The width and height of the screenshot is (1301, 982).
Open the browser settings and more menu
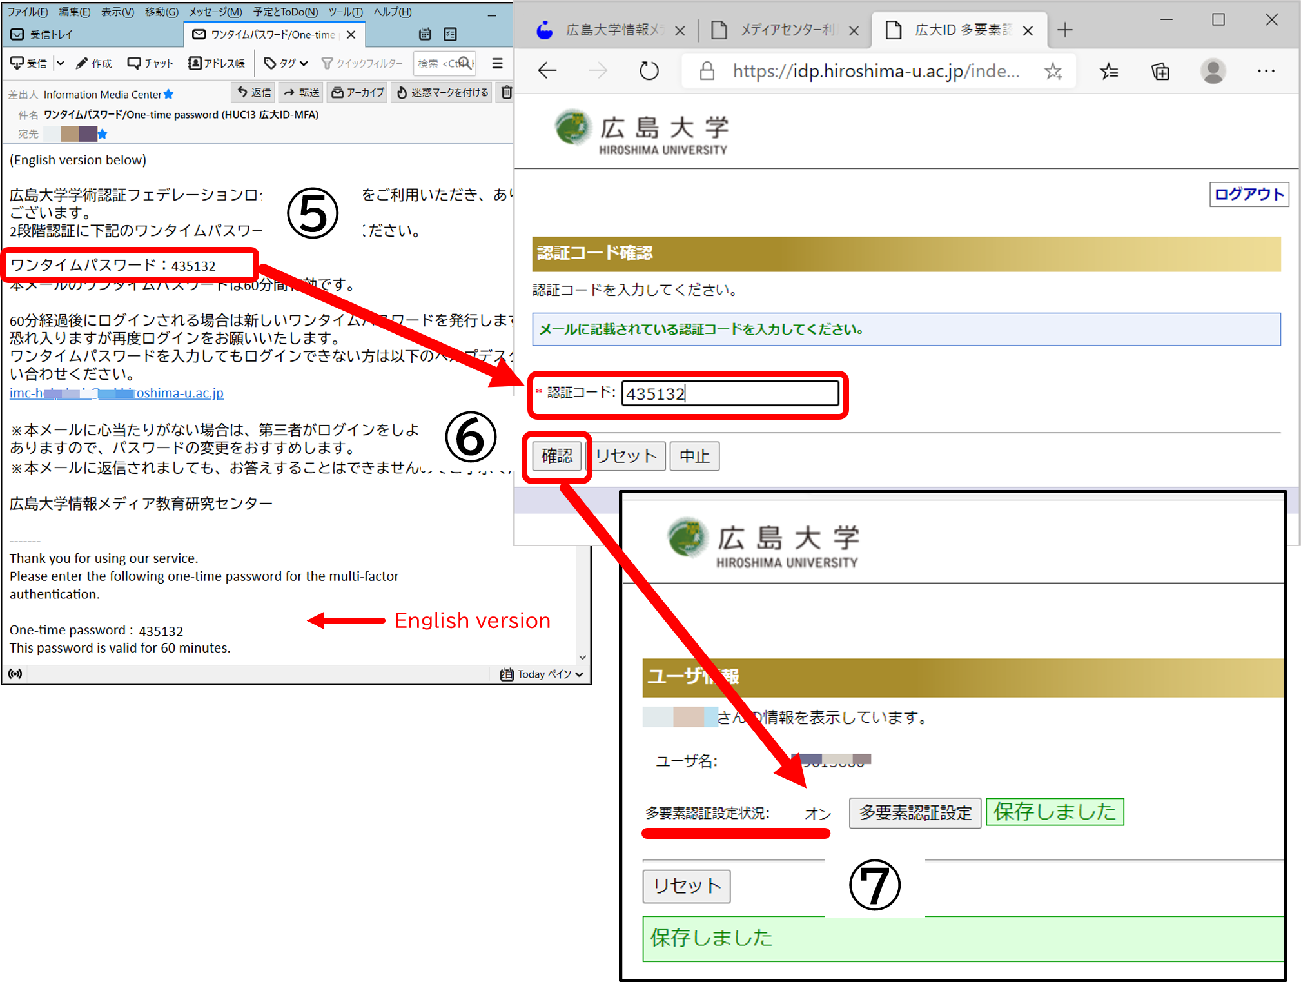coord(1266,71)
